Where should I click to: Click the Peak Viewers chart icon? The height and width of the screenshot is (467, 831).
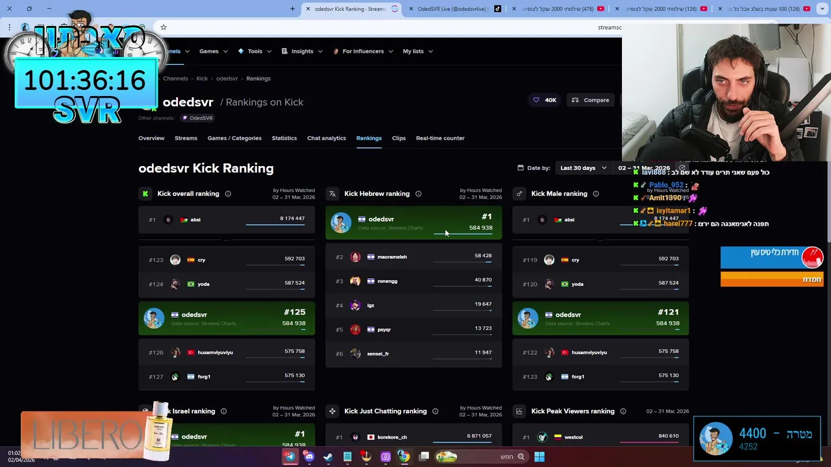pos(519,411)
